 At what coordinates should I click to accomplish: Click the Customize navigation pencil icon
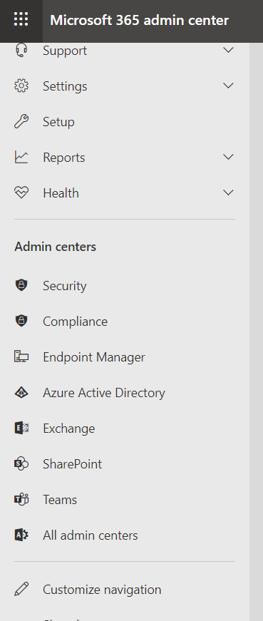[x=21, y=590]
